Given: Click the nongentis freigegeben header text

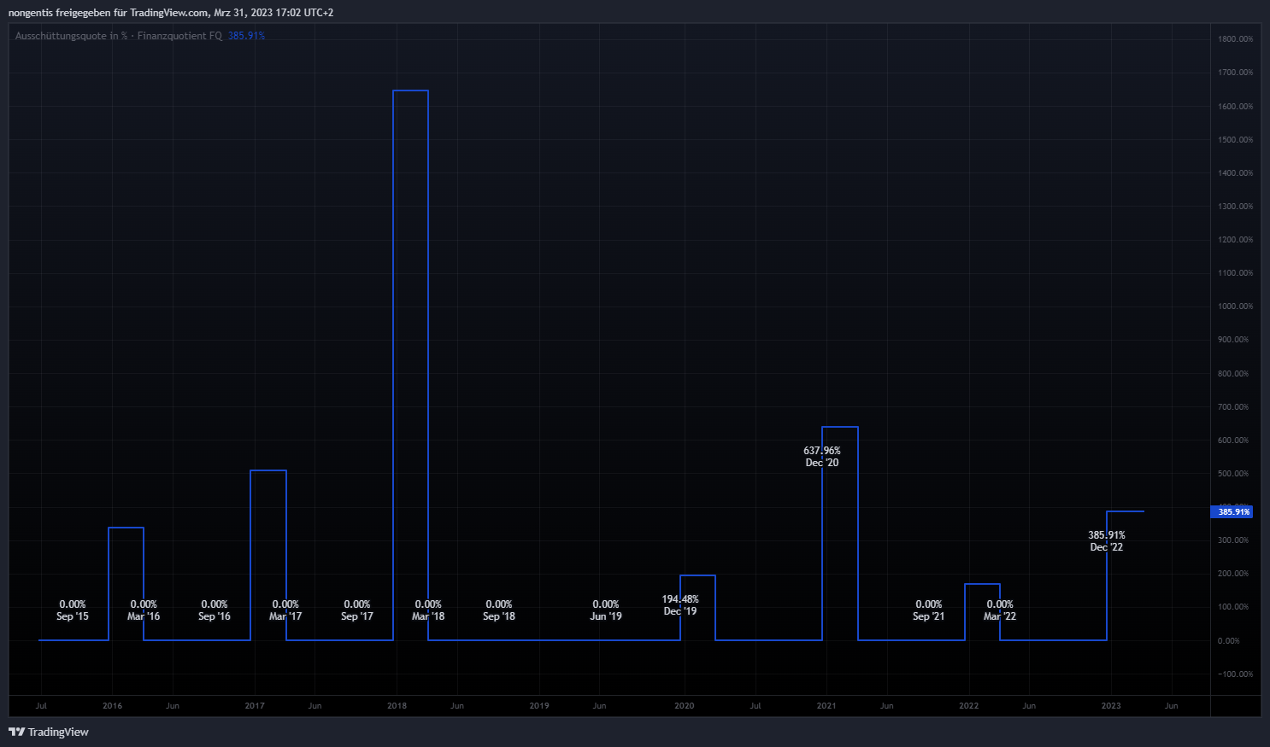Looking at the screenshot, I should [171, 13].
